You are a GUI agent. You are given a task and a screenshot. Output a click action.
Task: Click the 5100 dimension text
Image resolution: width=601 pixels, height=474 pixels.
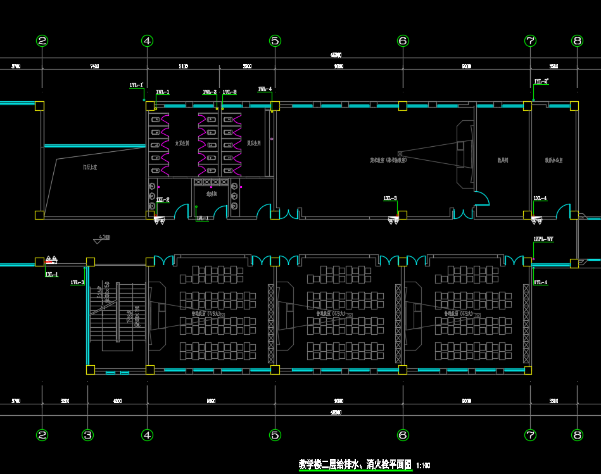(184, 66)
